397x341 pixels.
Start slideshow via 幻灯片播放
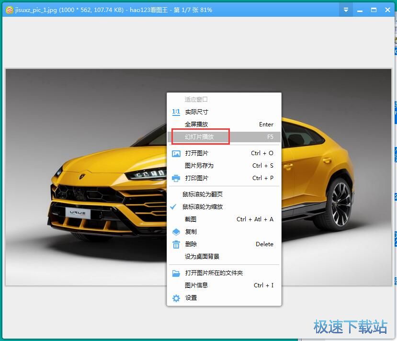coord(200,136)
